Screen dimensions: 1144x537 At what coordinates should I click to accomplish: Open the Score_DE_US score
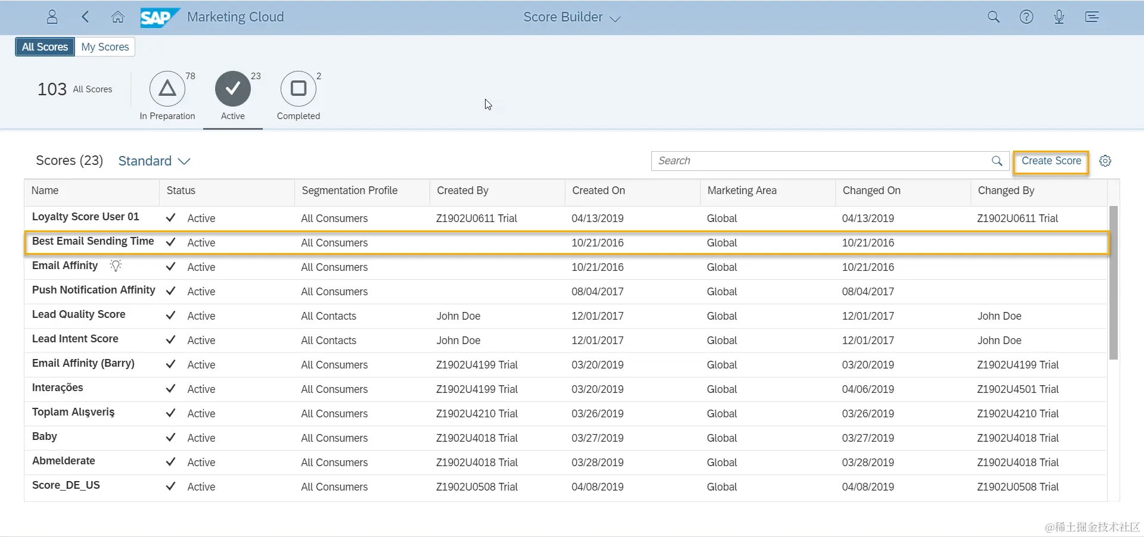click(x=66, y=485)
